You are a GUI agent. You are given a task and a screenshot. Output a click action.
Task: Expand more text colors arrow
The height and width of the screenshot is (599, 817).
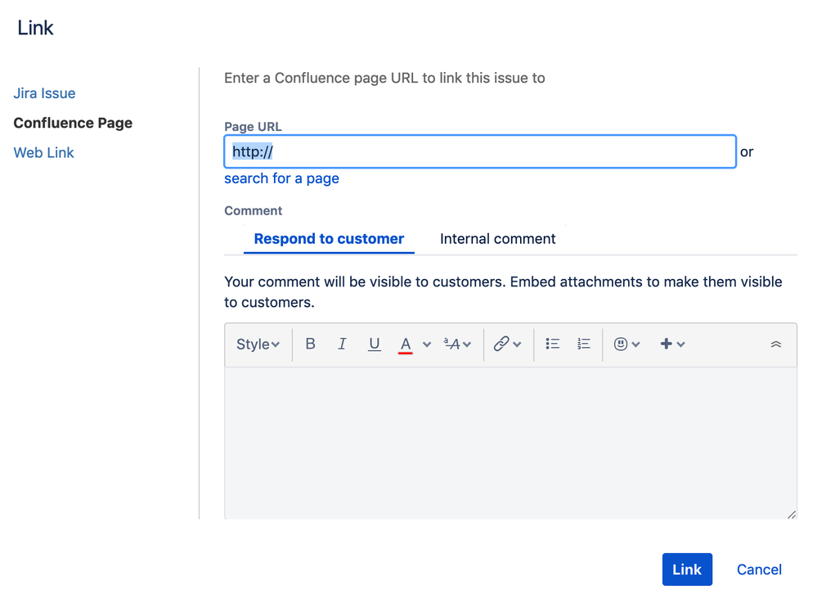(427, 345)
